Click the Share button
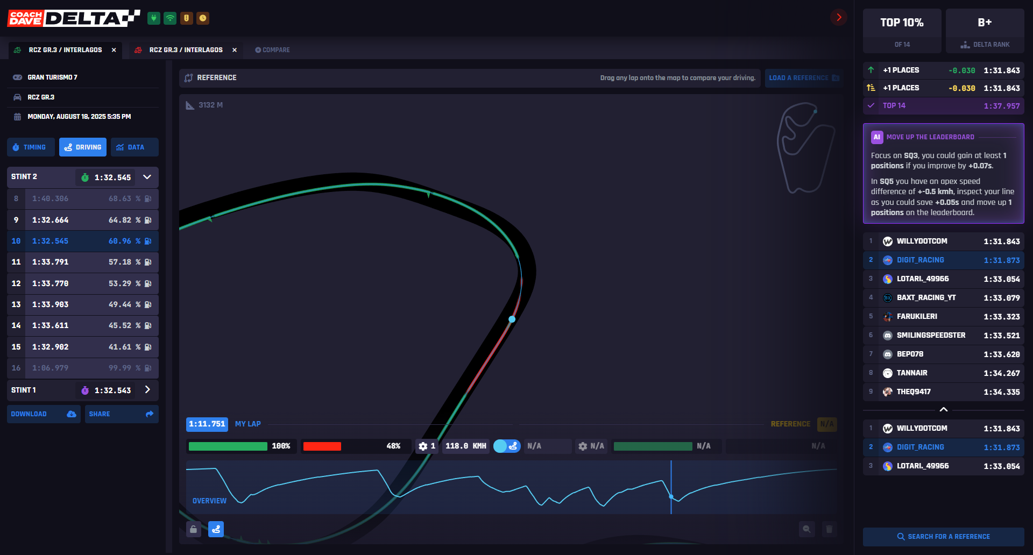This screenshot has height=555, width=1033. (122, 414)
